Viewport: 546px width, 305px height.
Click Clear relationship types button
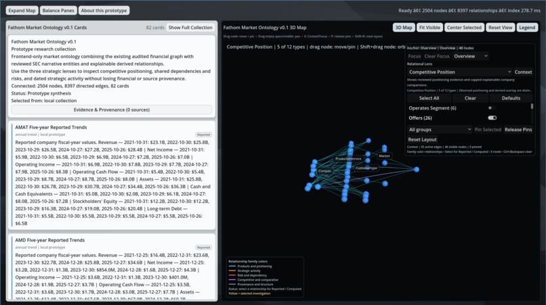(x=469, y=98)
